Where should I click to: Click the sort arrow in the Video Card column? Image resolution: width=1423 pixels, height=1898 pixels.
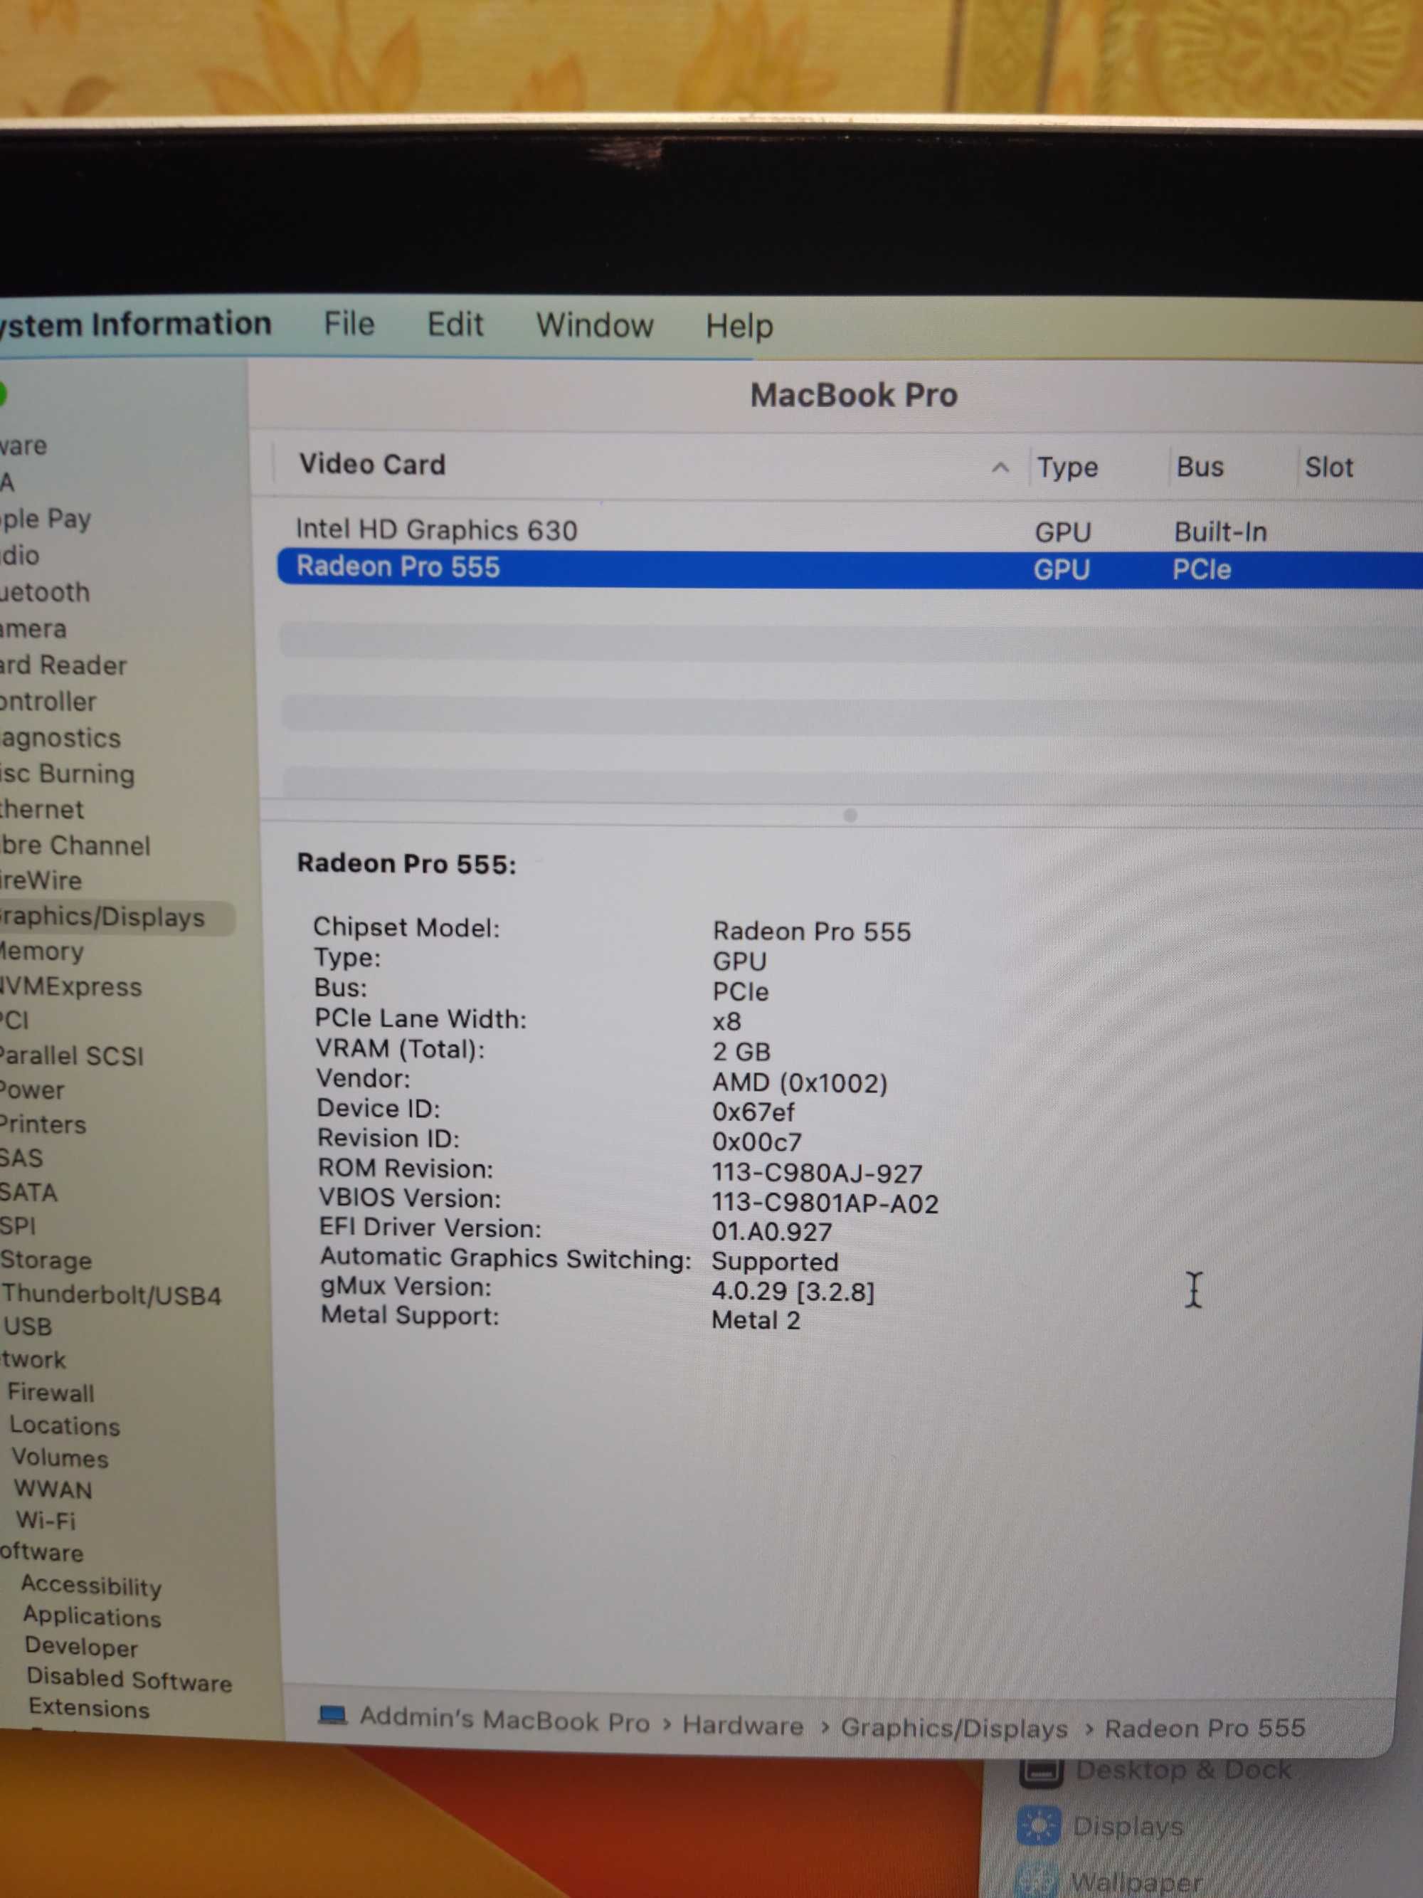click(1000, 468)
